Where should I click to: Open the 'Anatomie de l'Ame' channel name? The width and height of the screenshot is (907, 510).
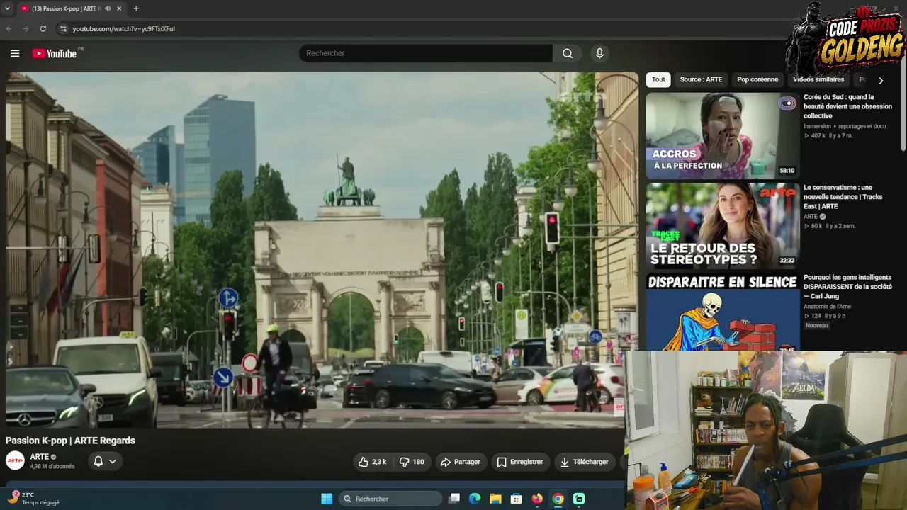click(827, 306)
